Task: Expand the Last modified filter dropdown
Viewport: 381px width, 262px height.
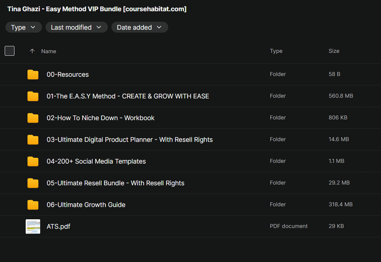Action: (76, 28)
